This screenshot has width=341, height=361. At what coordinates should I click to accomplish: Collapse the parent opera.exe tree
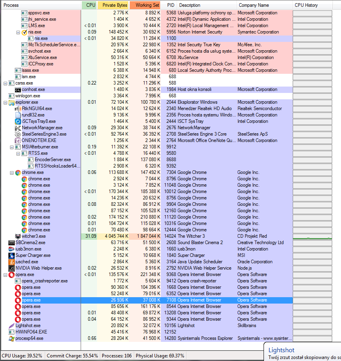[5, 275]
